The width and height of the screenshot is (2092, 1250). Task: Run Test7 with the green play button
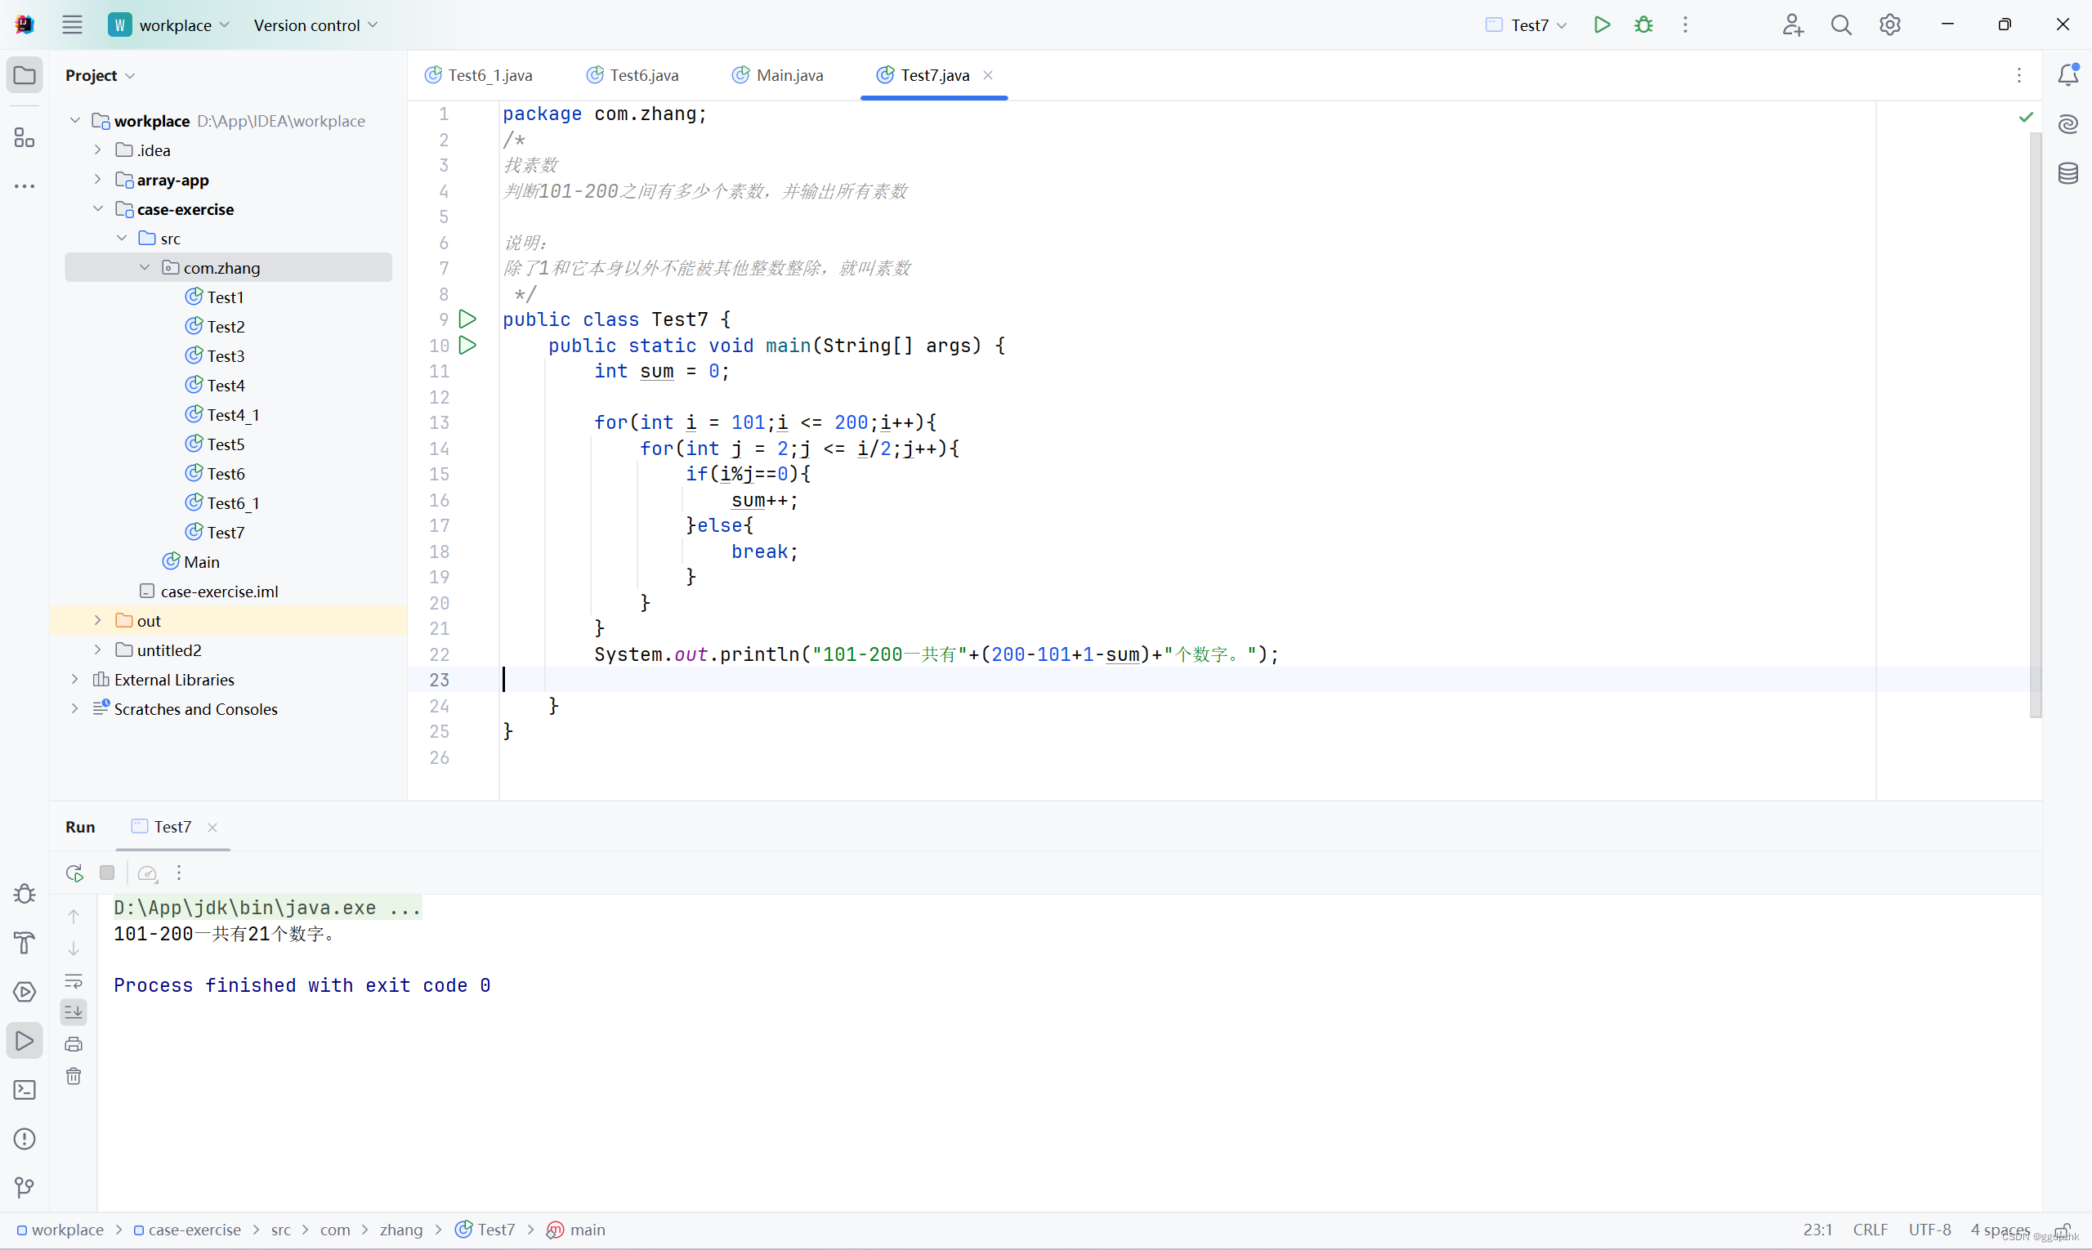pyautogui.click(x=1602, y=25)
